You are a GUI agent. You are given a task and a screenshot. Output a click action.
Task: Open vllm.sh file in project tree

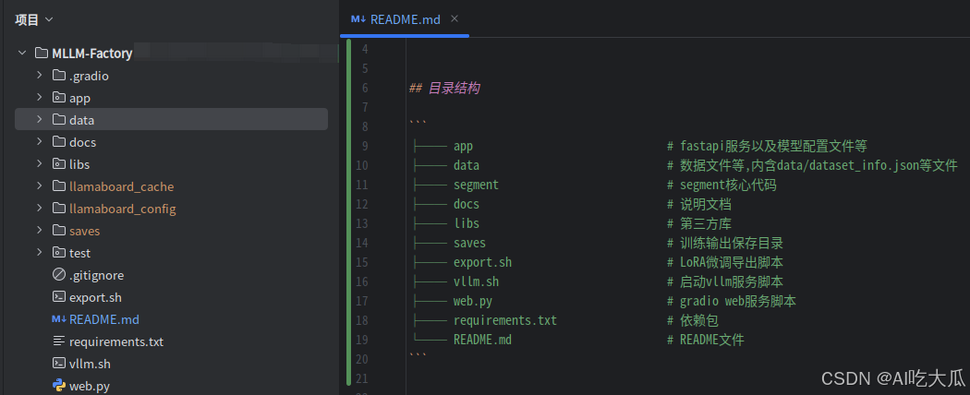90,365
